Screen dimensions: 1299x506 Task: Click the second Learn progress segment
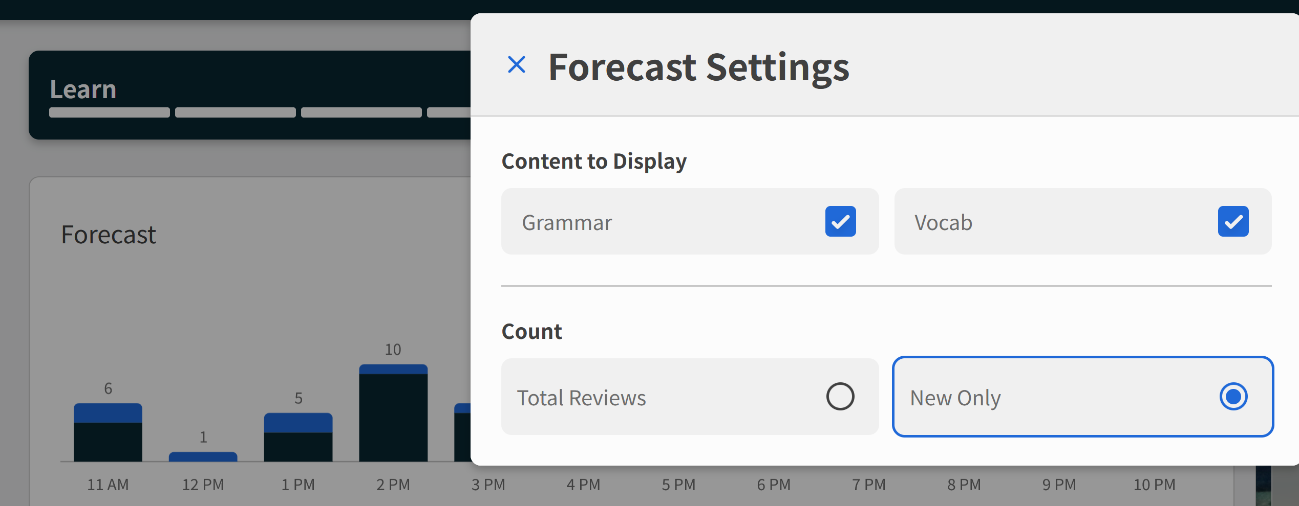(236, 112)
